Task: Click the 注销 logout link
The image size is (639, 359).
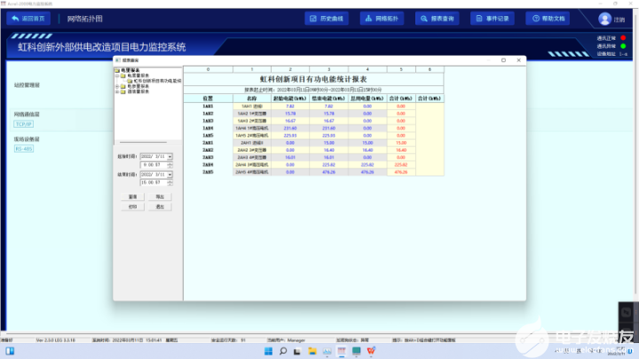Action: [619, 20]
